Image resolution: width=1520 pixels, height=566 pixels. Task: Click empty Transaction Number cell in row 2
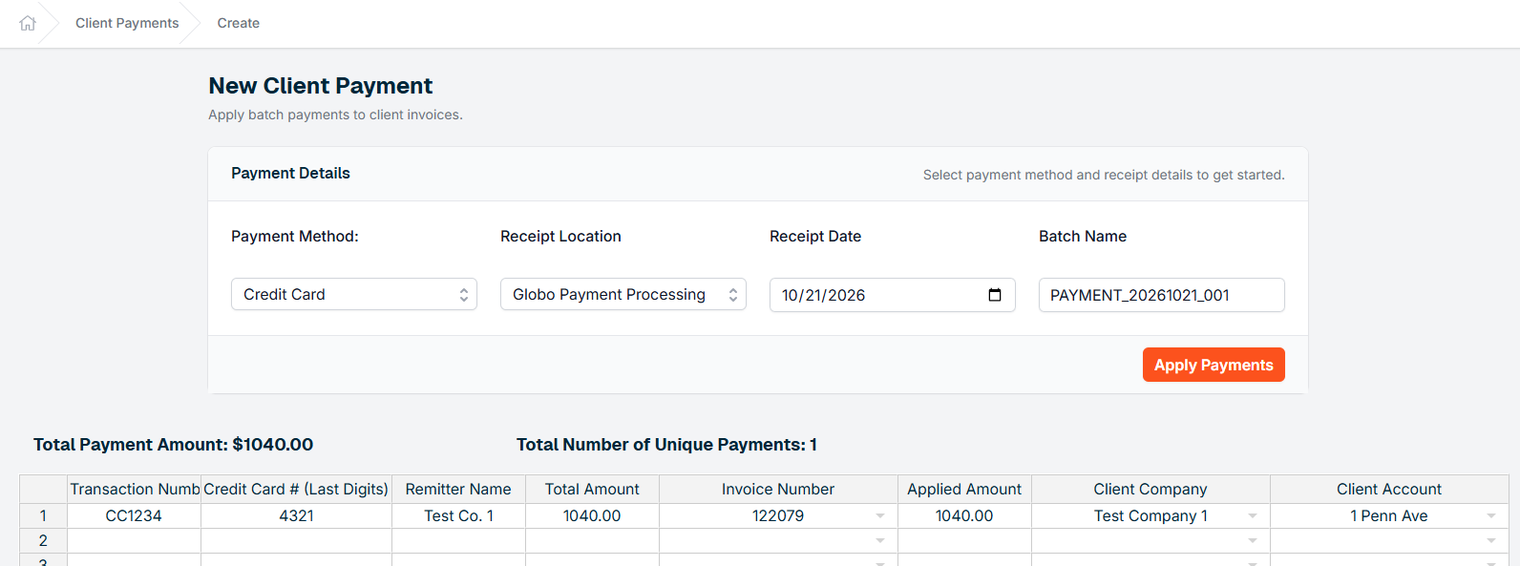coord(134,540)
